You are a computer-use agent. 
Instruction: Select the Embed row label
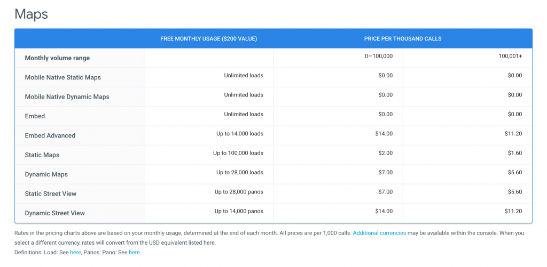point(35,116)
